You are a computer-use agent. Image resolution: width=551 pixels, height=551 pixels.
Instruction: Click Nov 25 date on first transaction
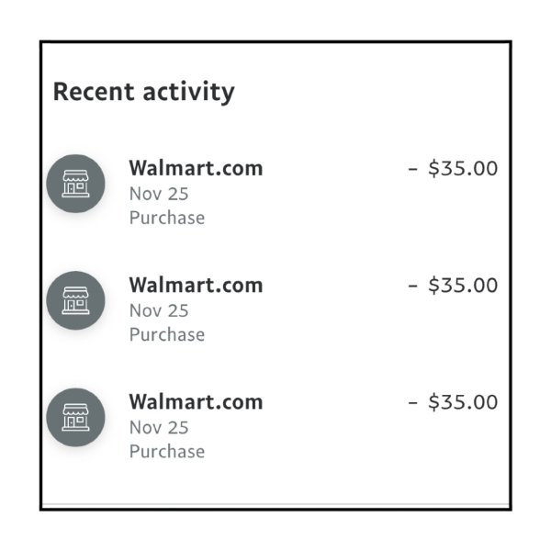pyautogui.click(x=159, y=194)
